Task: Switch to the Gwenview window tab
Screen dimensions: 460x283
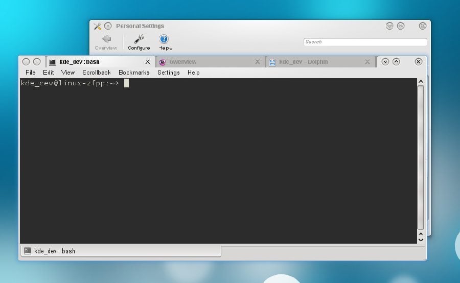Action: coord(204,62)
